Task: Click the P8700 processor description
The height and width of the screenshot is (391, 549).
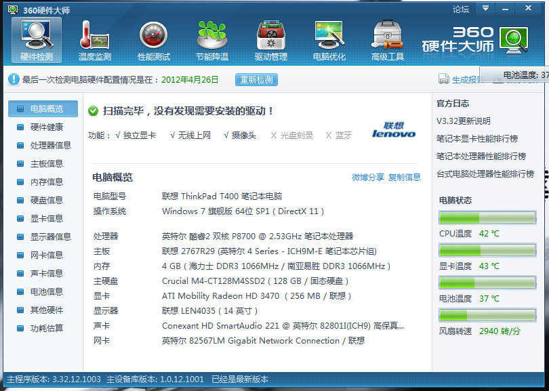Action: point(258,236)
